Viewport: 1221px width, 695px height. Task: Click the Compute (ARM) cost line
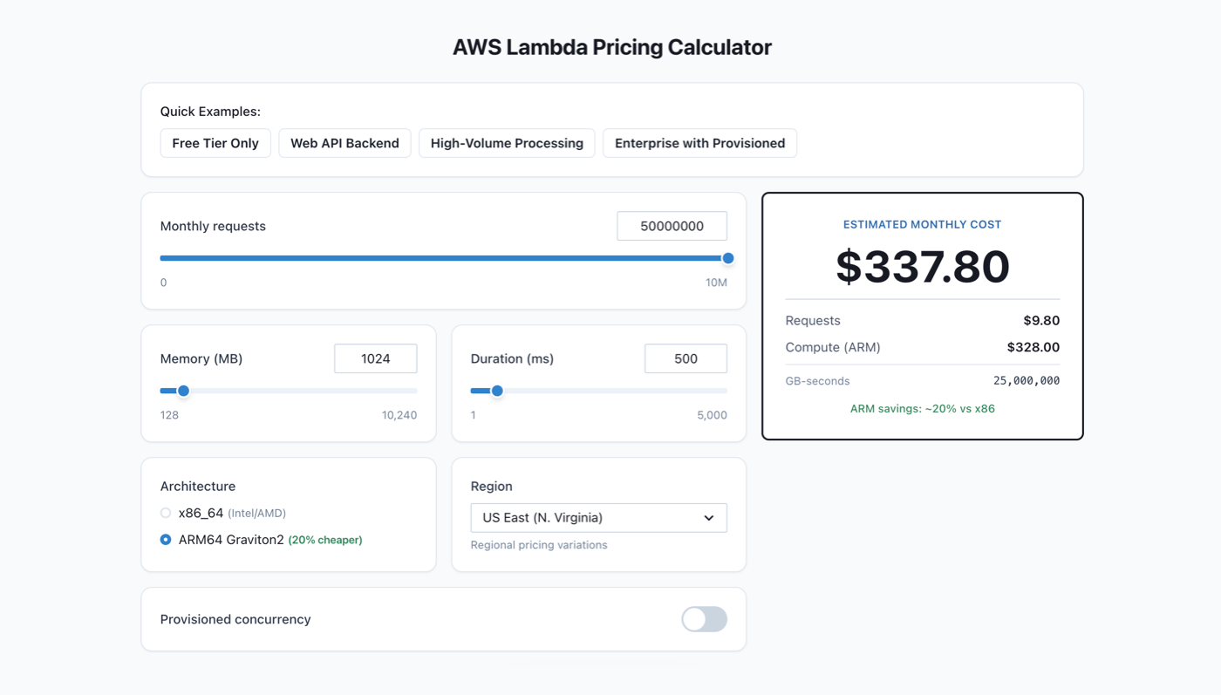tap(922, 346)
